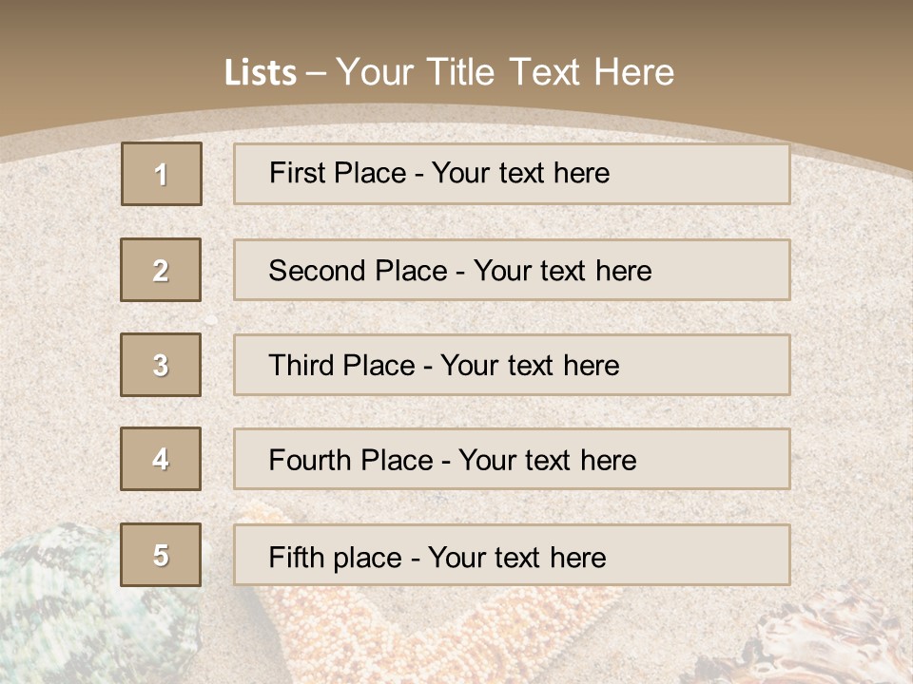Image resolution: width=913 pixels, height=684 pixels.
Task: Click the dash in the slide title
Action: pyautogui.click(x=316, y=73)
